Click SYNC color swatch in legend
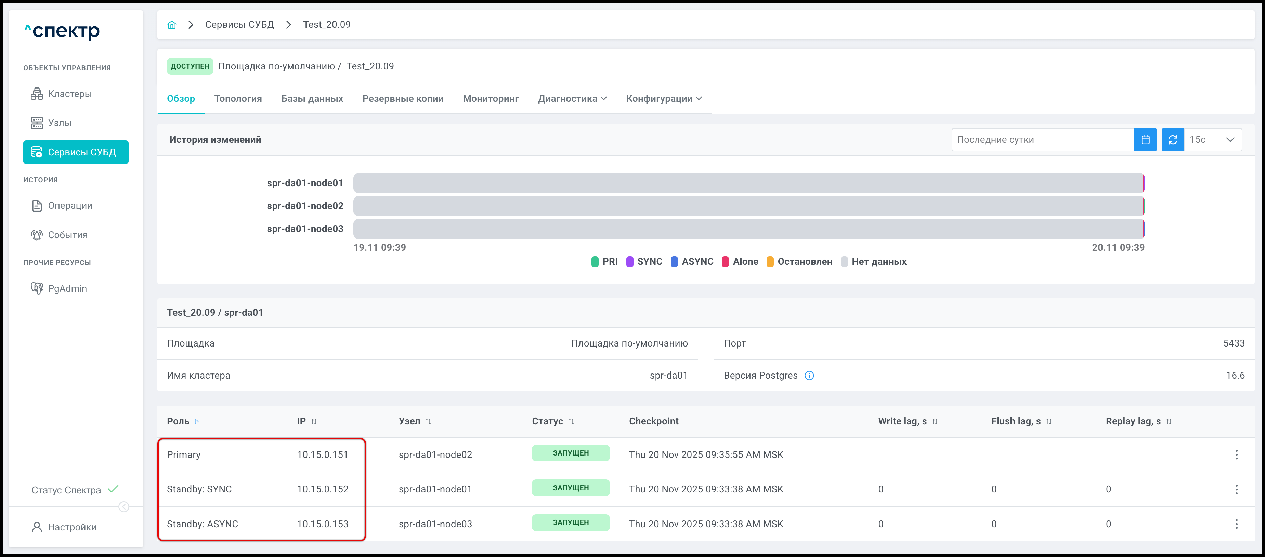Image resolution: width=1265 pixels, height=557 pixels. (x=629, y=261)
